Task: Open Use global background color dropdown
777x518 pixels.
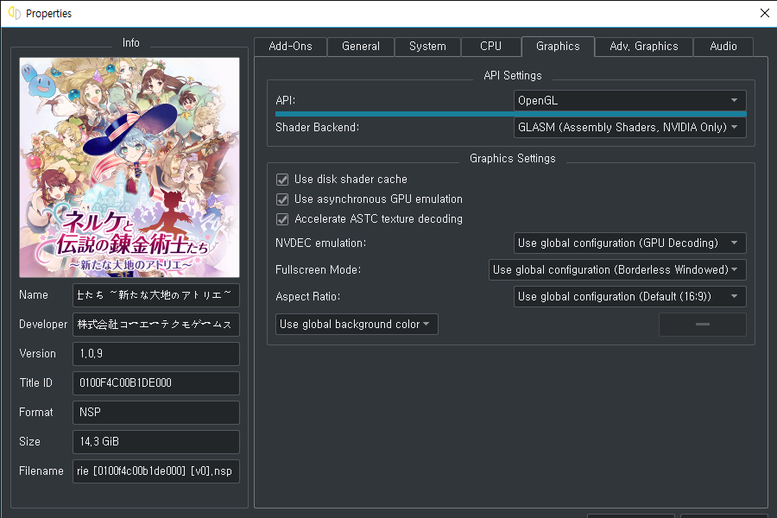Action: pos(357,325)
